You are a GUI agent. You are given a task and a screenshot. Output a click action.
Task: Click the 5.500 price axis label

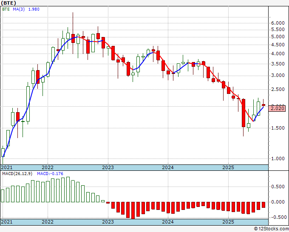278,29
